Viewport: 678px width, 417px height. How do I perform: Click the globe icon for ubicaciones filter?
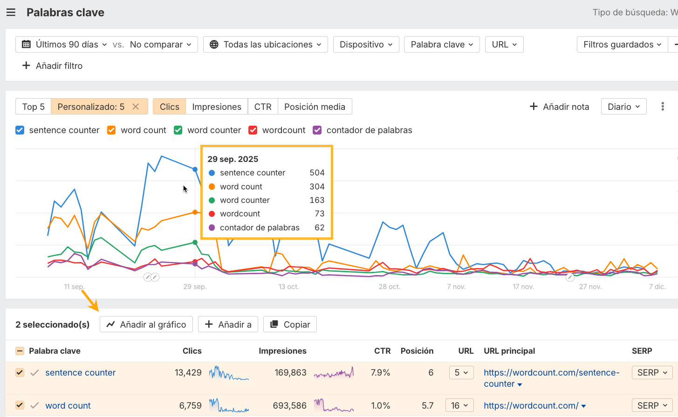[x=214, y=44]
